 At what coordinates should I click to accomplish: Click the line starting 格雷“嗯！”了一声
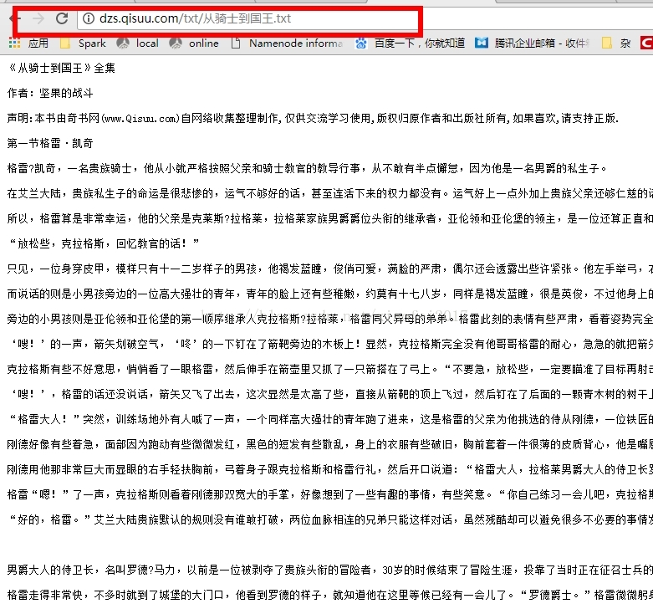[329, 494]
